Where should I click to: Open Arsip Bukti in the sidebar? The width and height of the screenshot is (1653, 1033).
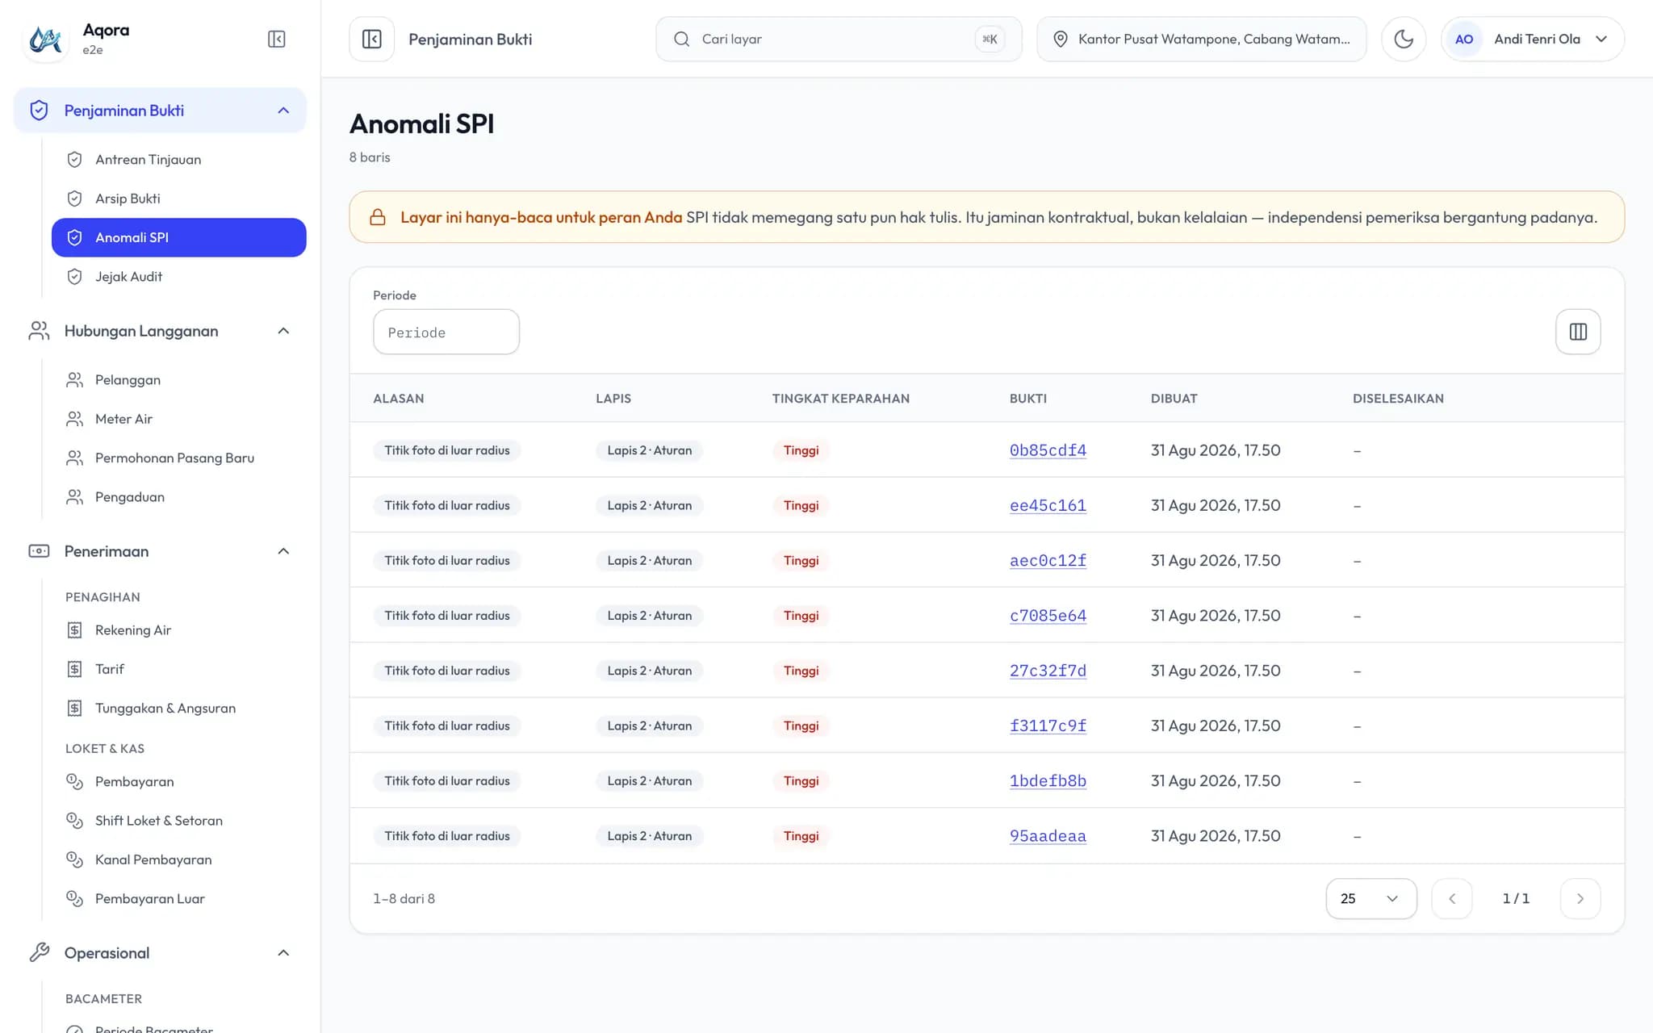tap(178, 199)
